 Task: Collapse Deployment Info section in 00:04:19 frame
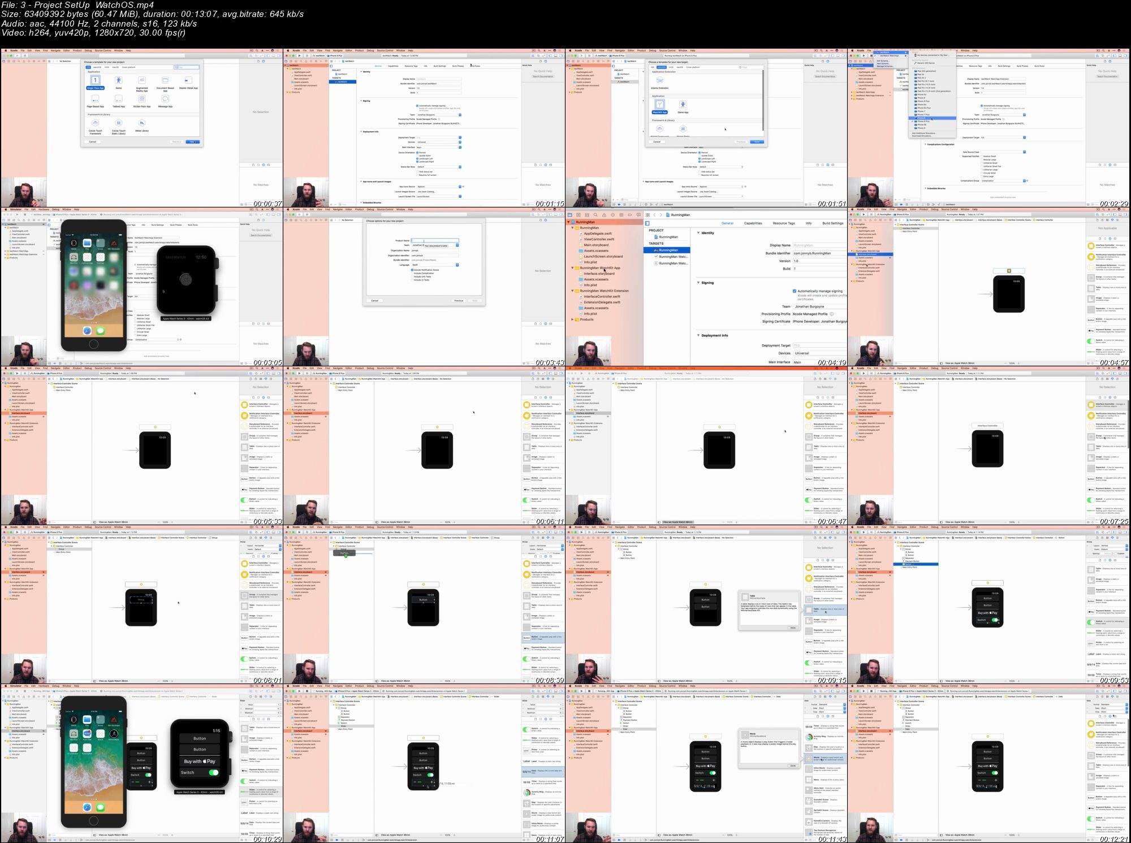698,335
